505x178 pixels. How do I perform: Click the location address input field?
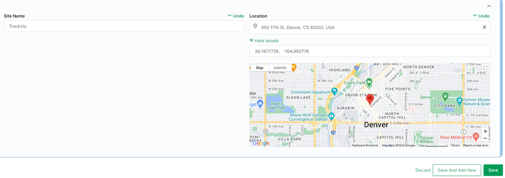point(370,27)
